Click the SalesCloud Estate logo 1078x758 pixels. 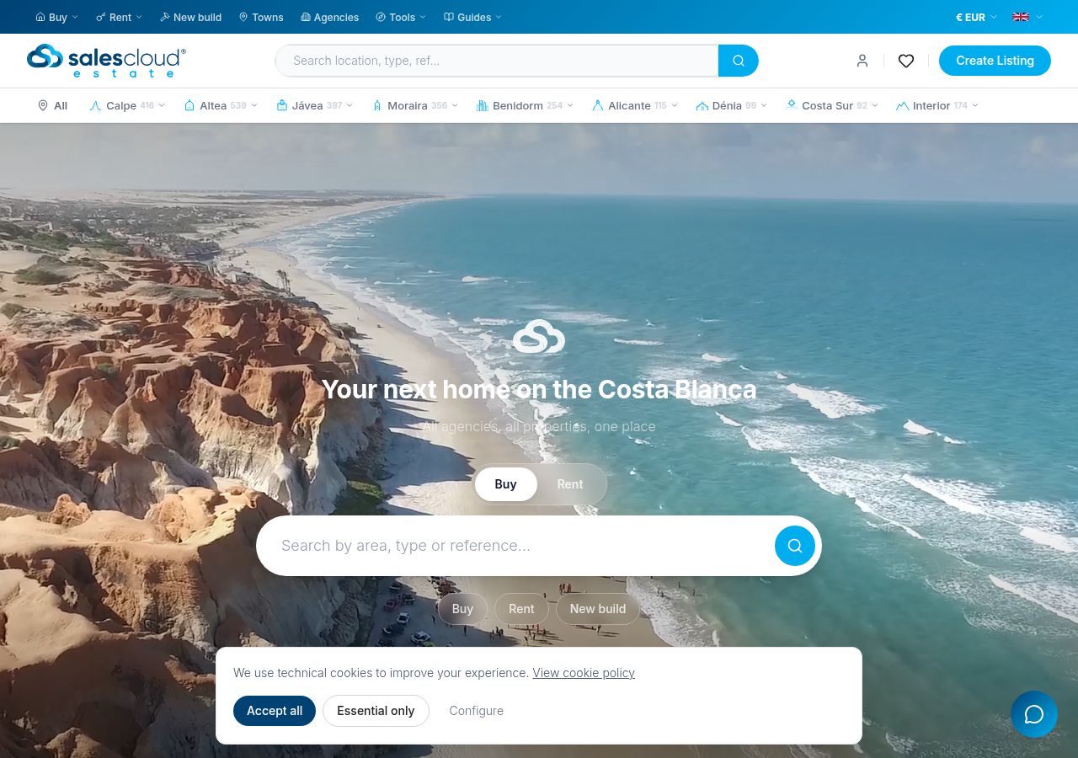(106, 61)
